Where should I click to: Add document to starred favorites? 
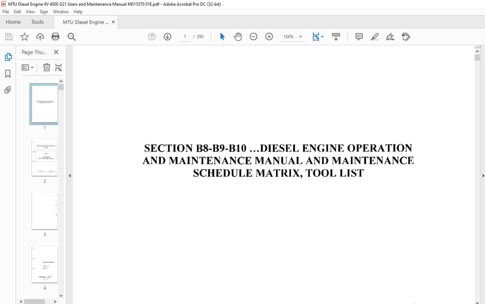[24, 37]
